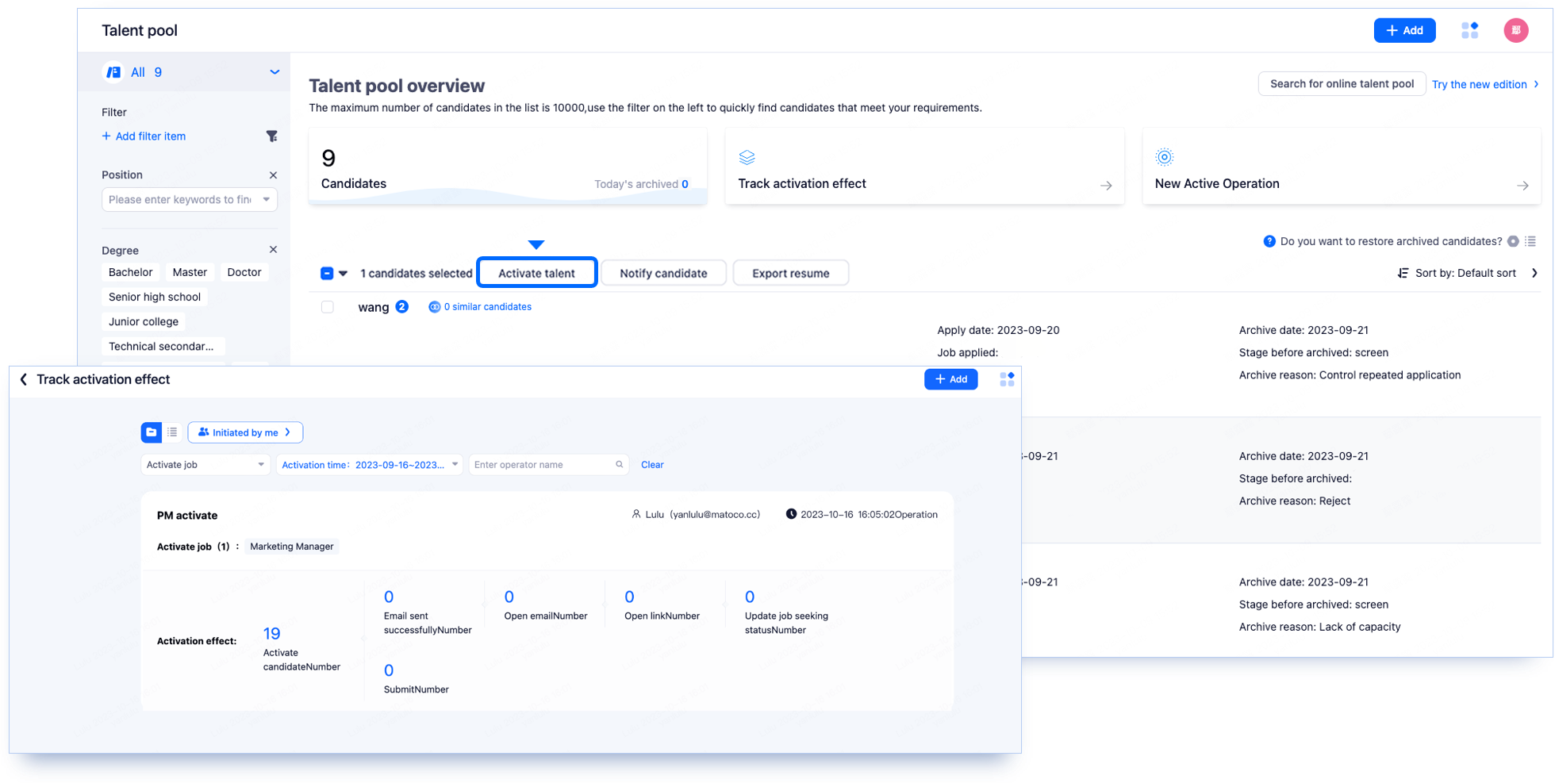Screen dimensions: 1555x783
Task: Click the Sort by: Default sort label
Action: 1465,273
